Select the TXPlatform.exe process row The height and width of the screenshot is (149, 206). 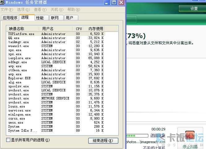56,34
